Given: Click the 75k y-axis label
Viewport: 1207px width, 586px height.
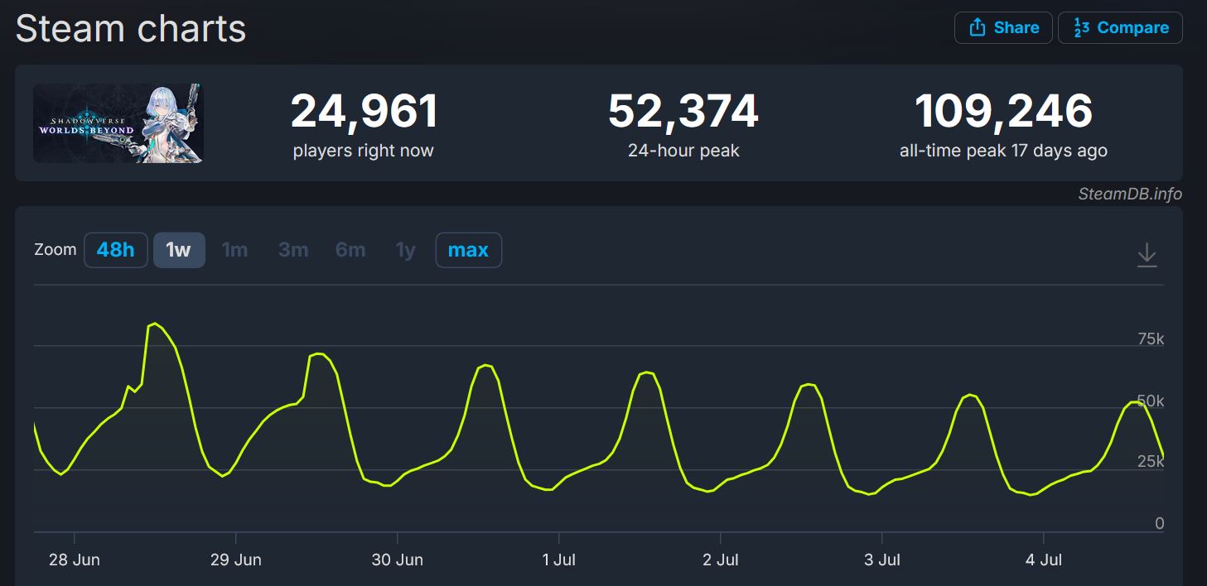Looking at the screenshot, I should coord(1151,339).
